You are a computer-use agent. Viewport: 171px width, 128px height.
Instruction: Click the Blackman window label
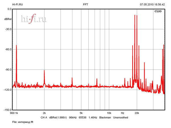tap(105, 117)
